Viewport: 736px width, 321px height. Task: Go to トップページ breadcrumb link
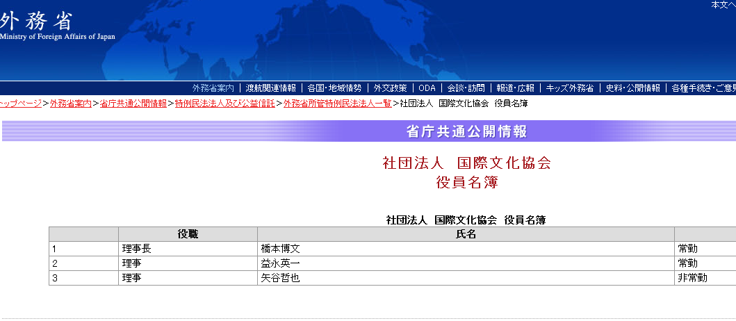coord(19,104)
